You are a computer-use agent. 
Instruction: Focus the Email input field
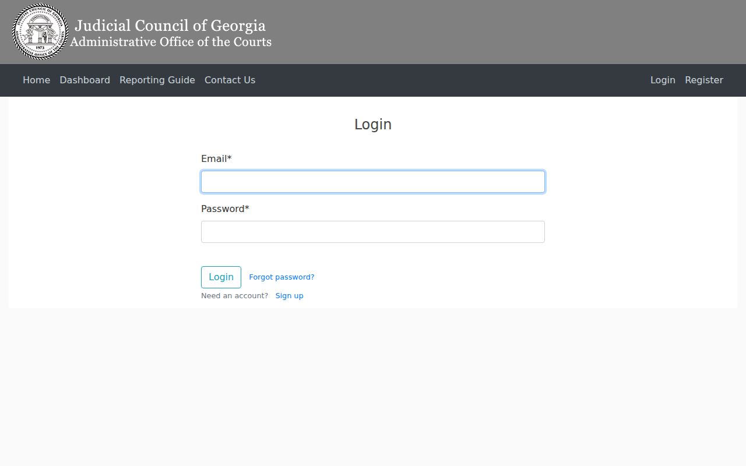(x=373, y=182)
